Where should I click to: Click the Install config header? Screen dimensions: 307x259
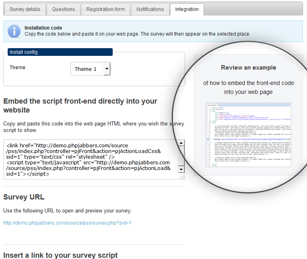pyautogui.click(x=60, y=52)
